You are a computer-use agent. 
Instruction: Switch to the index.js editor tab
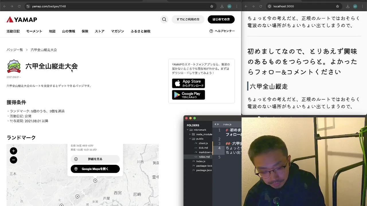(x=227, y=124)
